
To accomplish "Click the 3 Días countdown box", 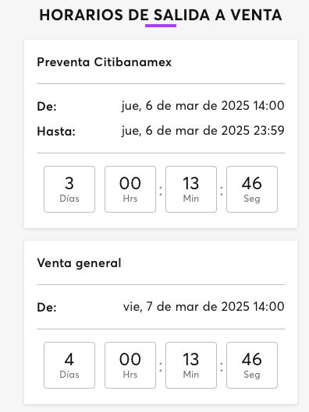I will pos(69,189).
